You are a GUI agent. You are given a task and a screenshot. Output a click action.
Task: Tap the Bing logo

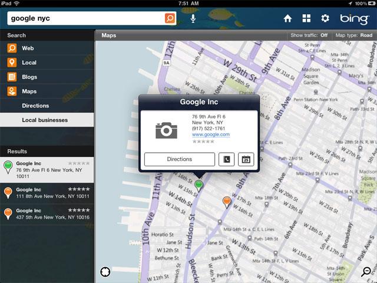pyautogui.click(x=354, y=19)
